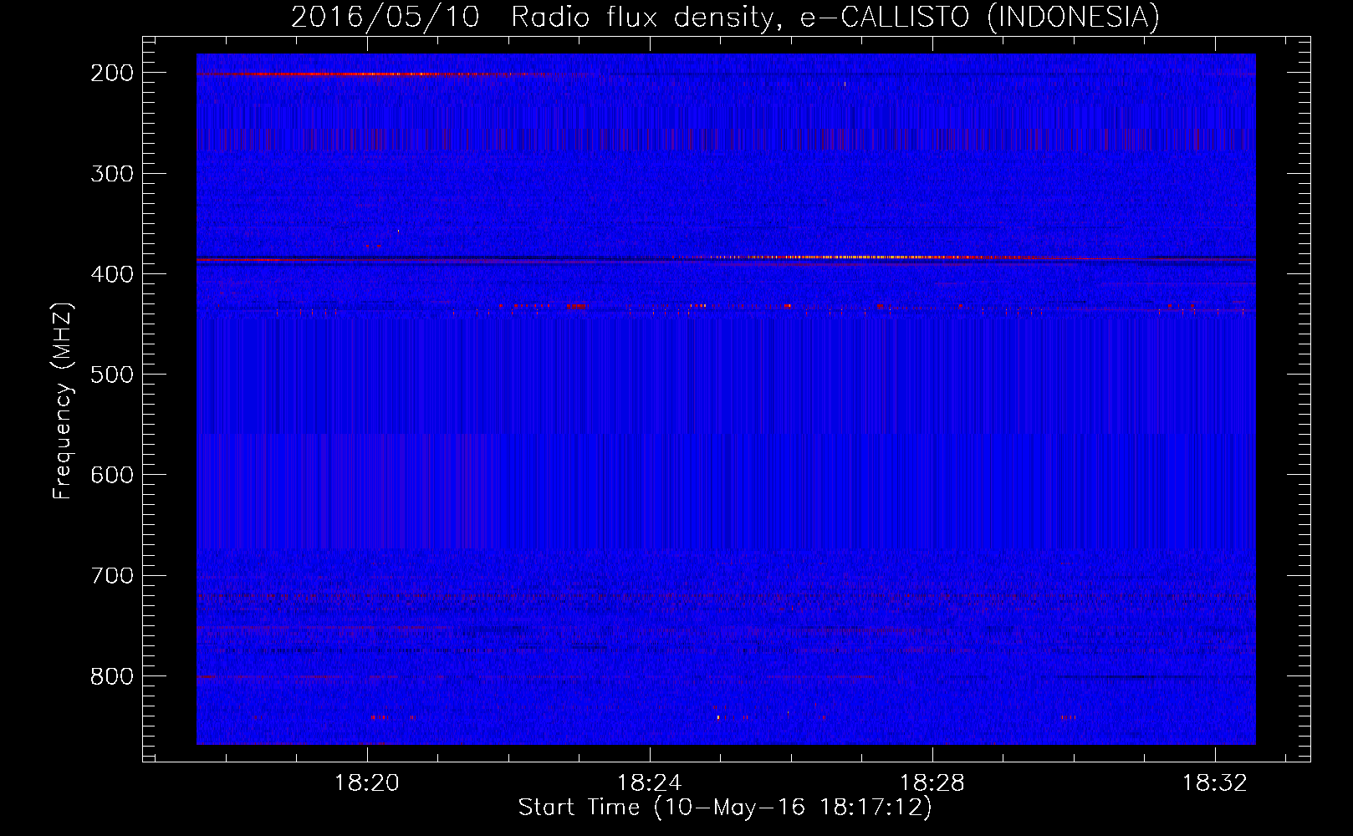Click the 700 frequency tick label
The image size is (1353, 836).
[112, 575]
